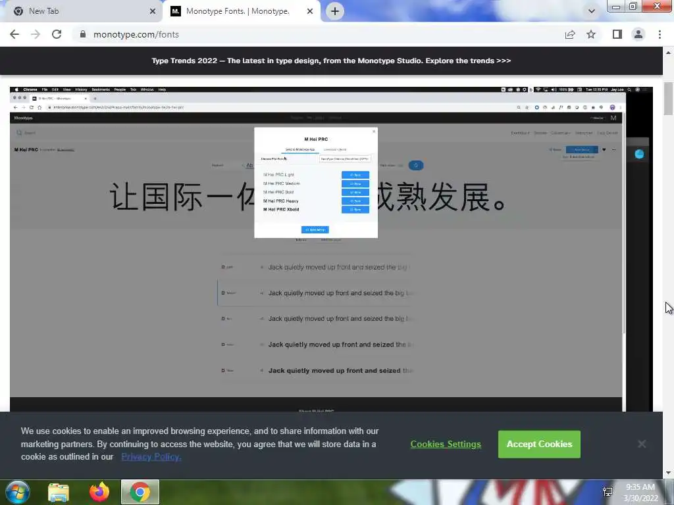Share this page using share icon
The width and height of the screenshot is (674, 505).
(570, 34)
